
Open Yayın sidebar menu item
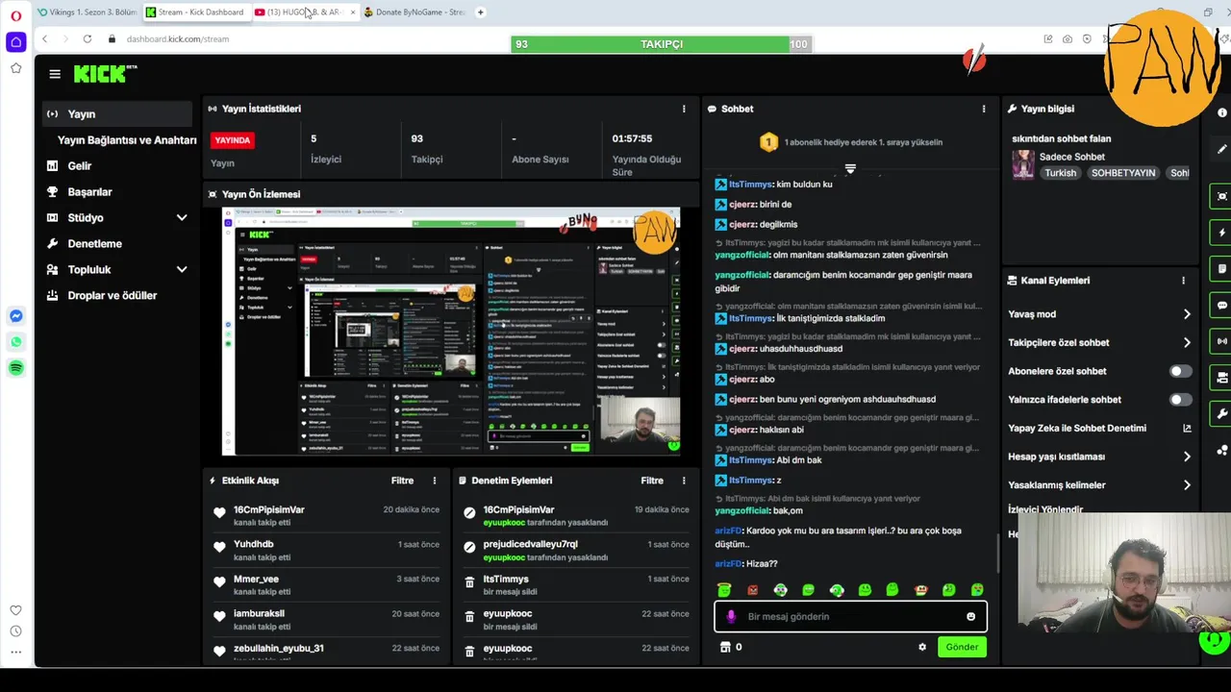(117, 113)
